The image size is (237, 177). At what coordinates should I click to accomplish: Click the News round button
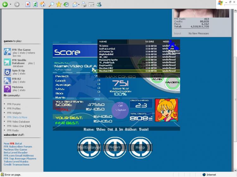[115, 147]
